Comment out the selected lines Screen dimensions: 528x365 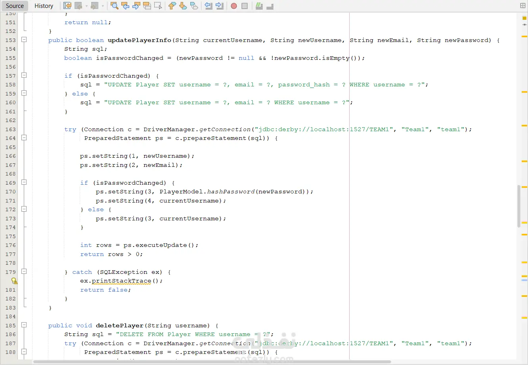[259, 6]
